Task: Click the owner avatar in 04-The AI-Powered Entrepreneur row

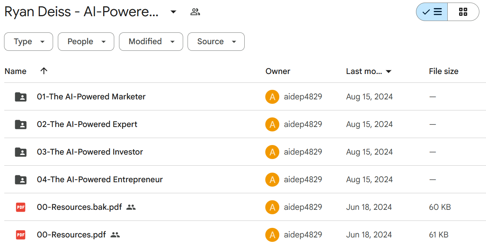Action: 272,180
